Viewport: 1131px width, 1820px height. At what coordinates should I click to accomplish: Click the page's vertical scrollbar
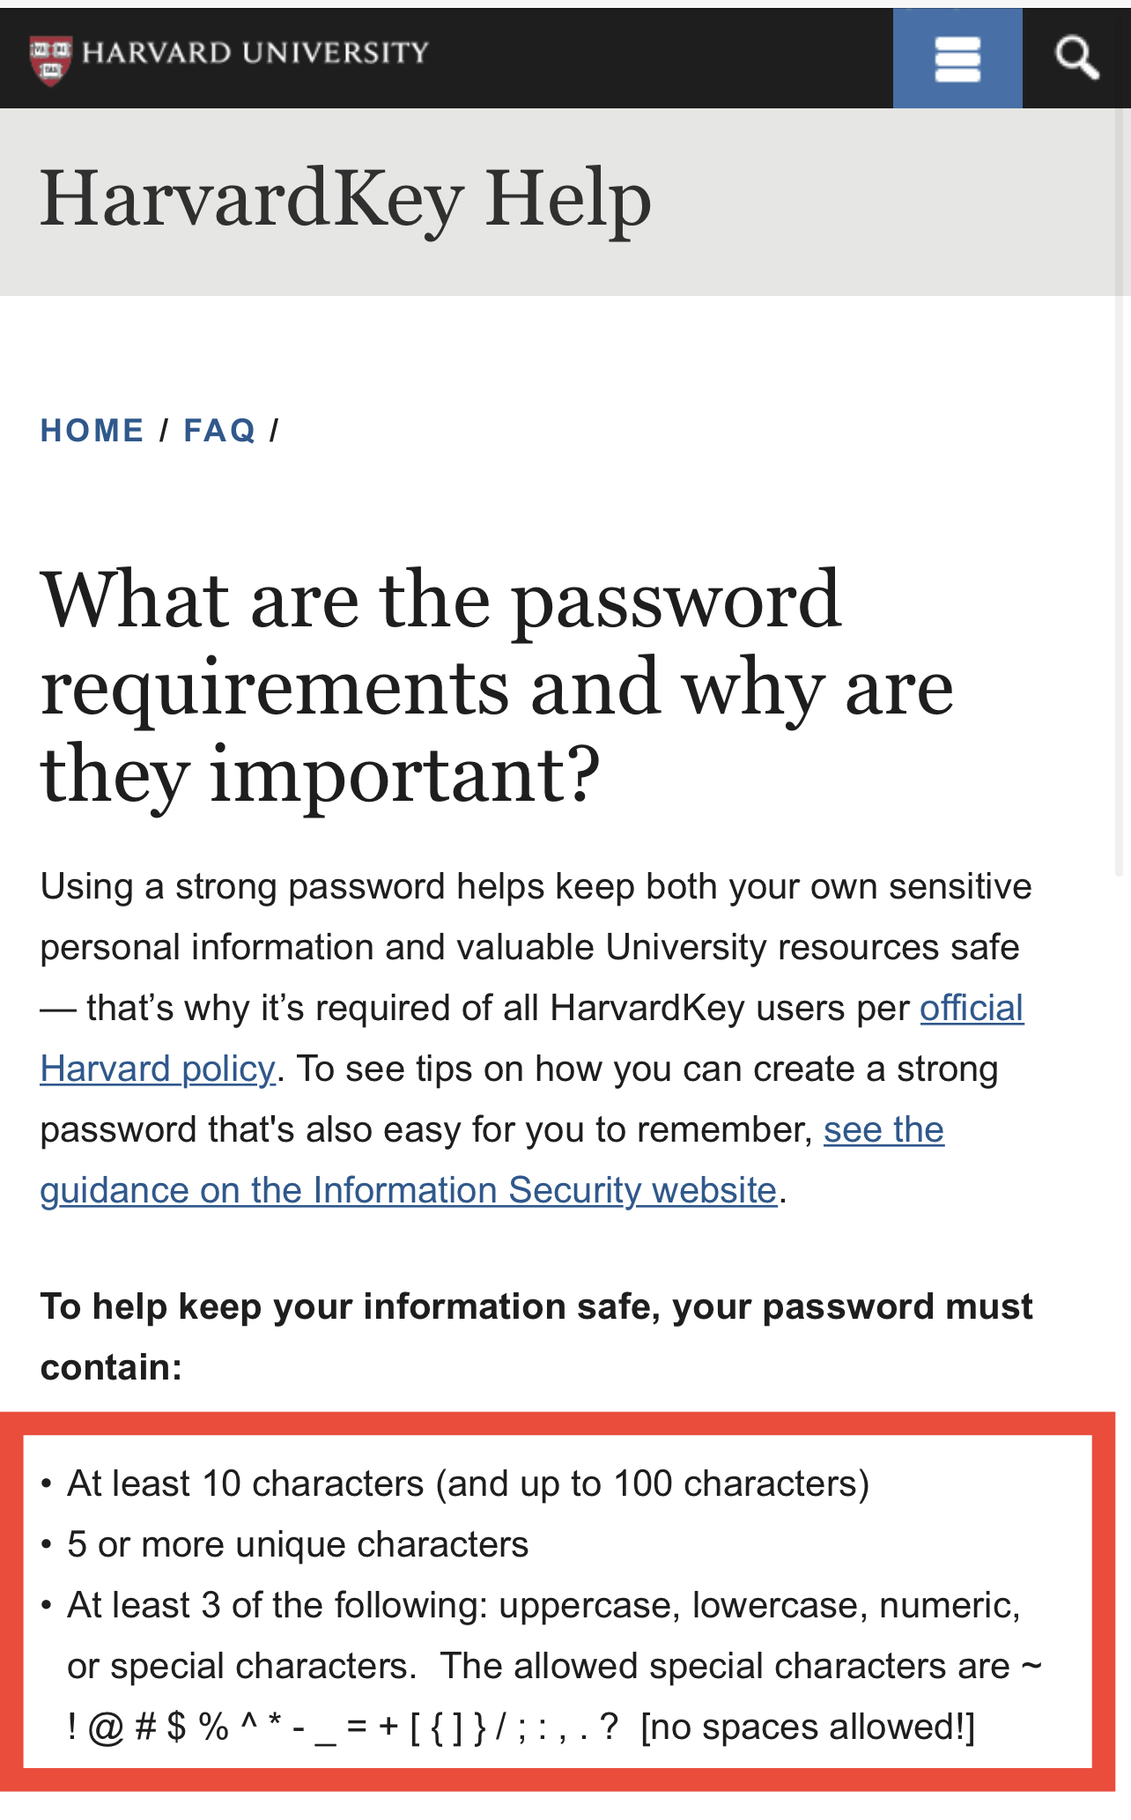1121,493
